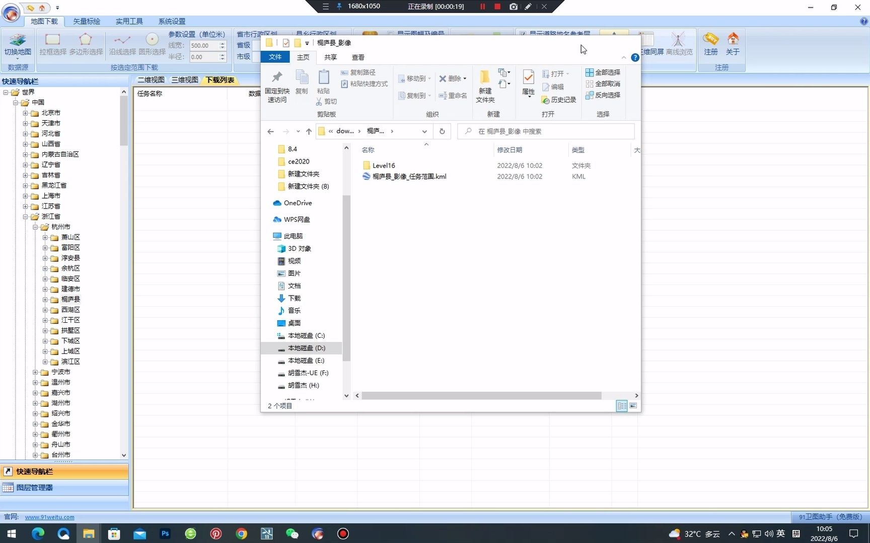Click the 全部选择 select all item

(x=603, y=72)
